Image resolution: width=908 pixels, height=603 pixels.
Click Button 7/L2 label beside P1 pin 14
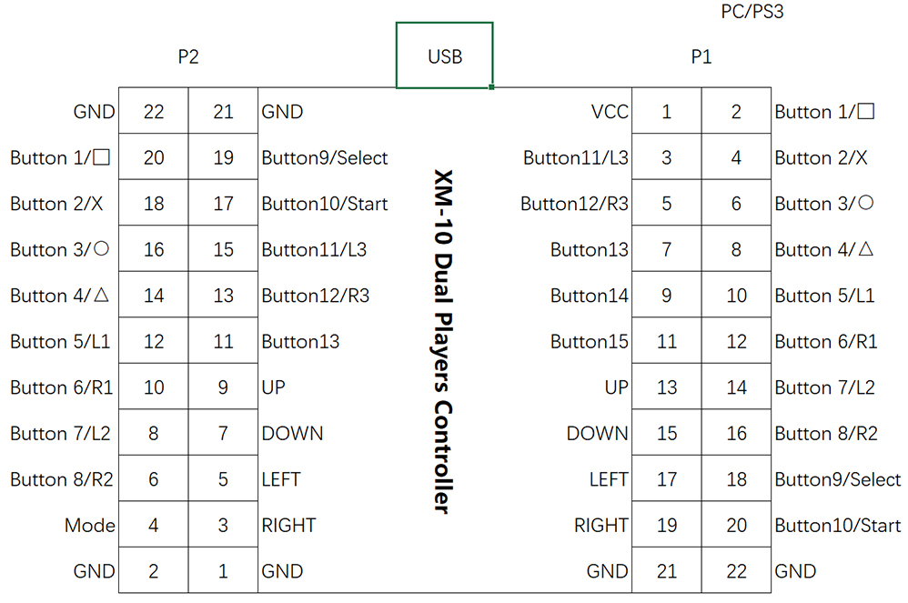tap(825, 387)
